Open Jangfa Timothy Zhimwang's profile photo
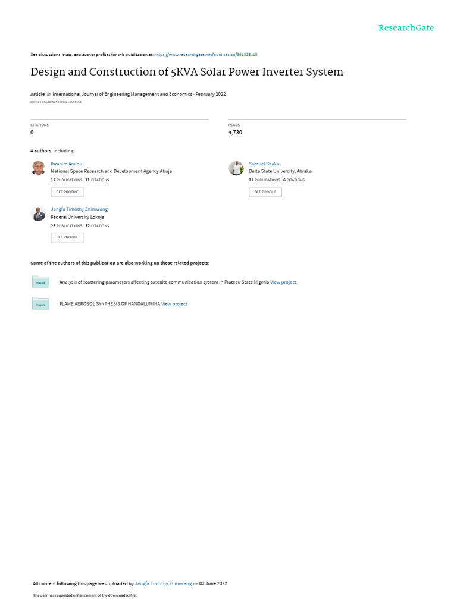457x609 pixels. click(38, 214)
